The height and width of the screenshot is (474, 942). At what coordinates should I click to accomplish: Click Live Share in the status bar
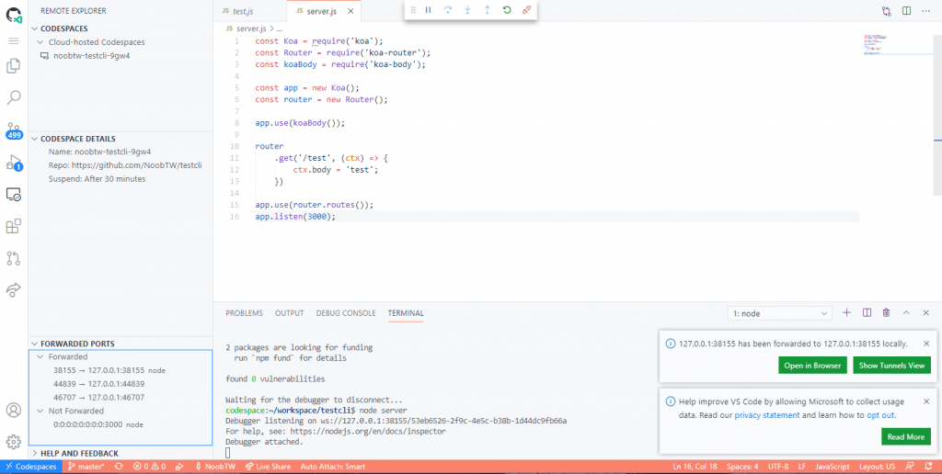point(268,467)
